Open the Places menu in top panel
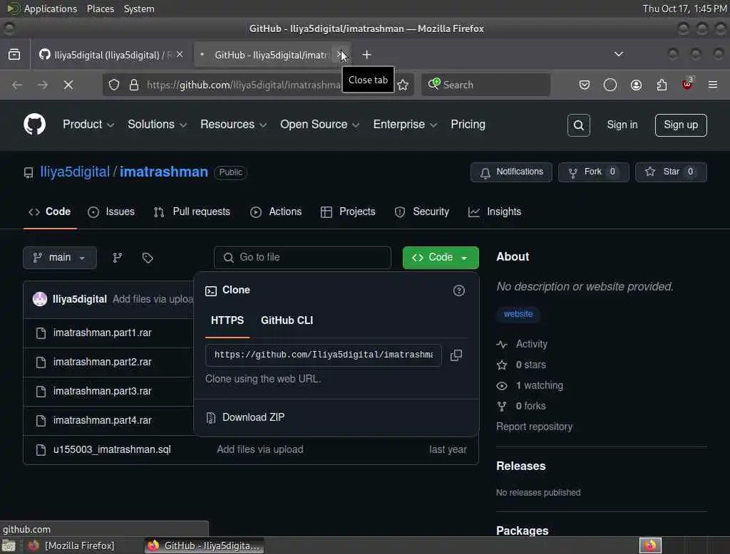Screen dimensions: 730x554 [x=100, y=9]
